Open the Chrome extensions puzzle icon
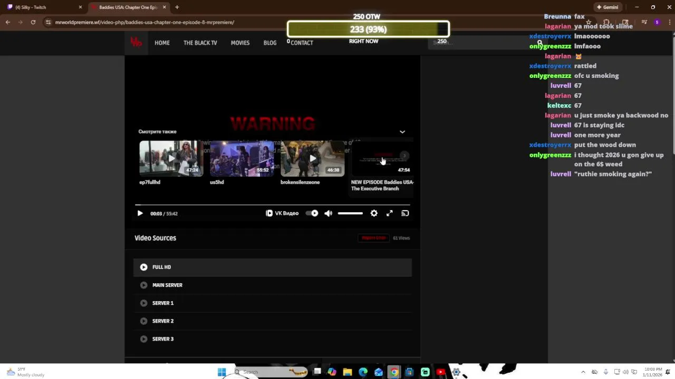The height and width of the screenshot is (379, 675). point(606,22)
